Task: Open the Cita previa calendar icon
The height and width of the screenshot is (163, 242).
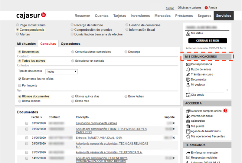Action: click(188, 95)
